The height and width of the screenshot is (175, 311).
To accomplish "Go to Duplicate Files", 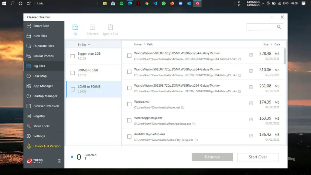I will click(44, 46).
